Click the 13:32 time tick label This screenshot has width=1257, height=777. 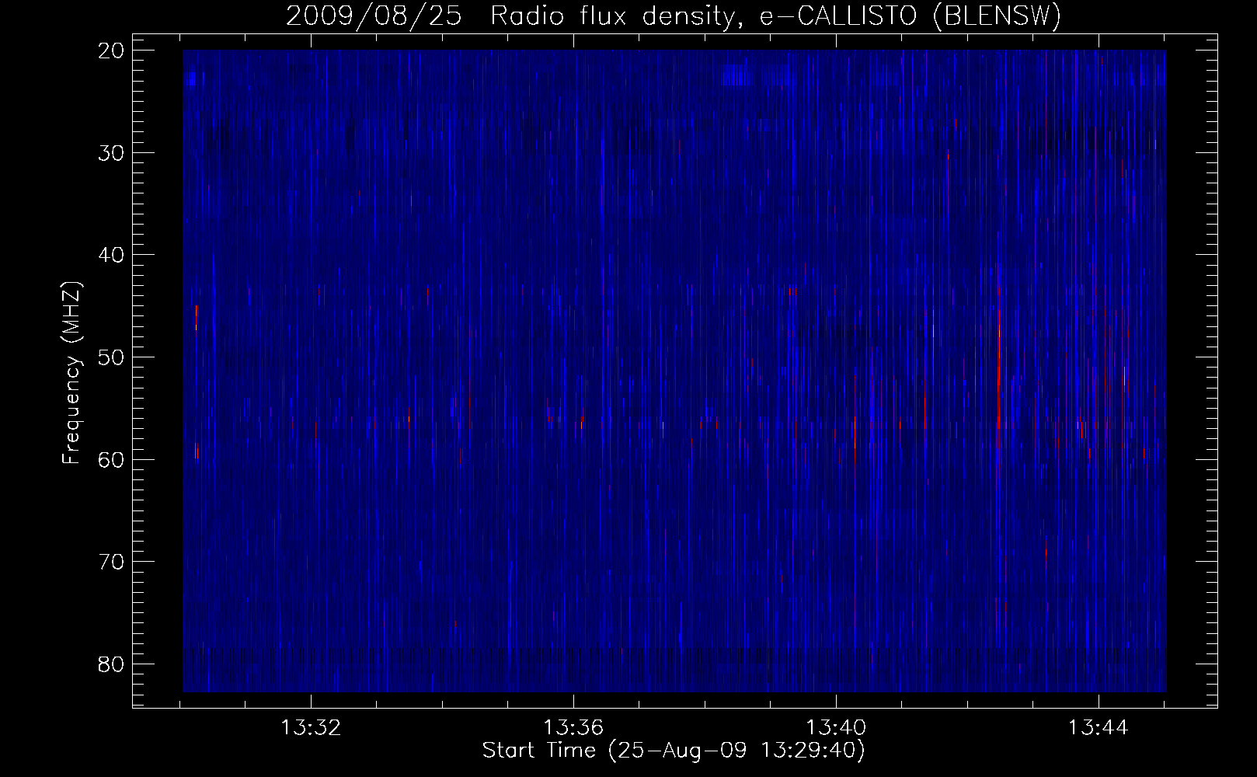(311, 728)
